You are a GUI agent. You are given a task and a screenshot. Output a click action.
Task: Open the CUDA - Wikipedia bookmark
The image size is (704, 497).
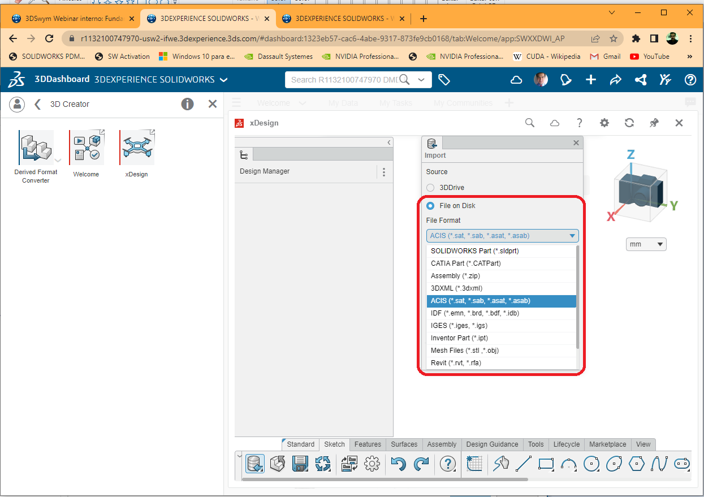tap(547, 57)
